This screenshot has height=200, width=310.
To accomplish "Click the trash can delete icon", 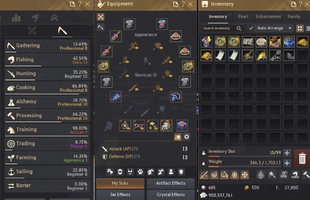I will point(302,158).
